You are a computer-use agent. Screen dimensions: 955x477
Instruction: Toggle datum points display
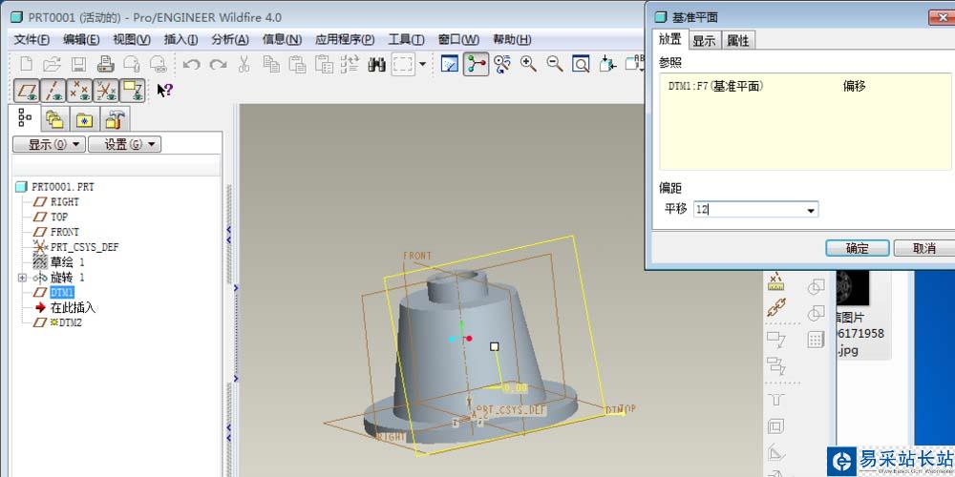coord(79,90)
